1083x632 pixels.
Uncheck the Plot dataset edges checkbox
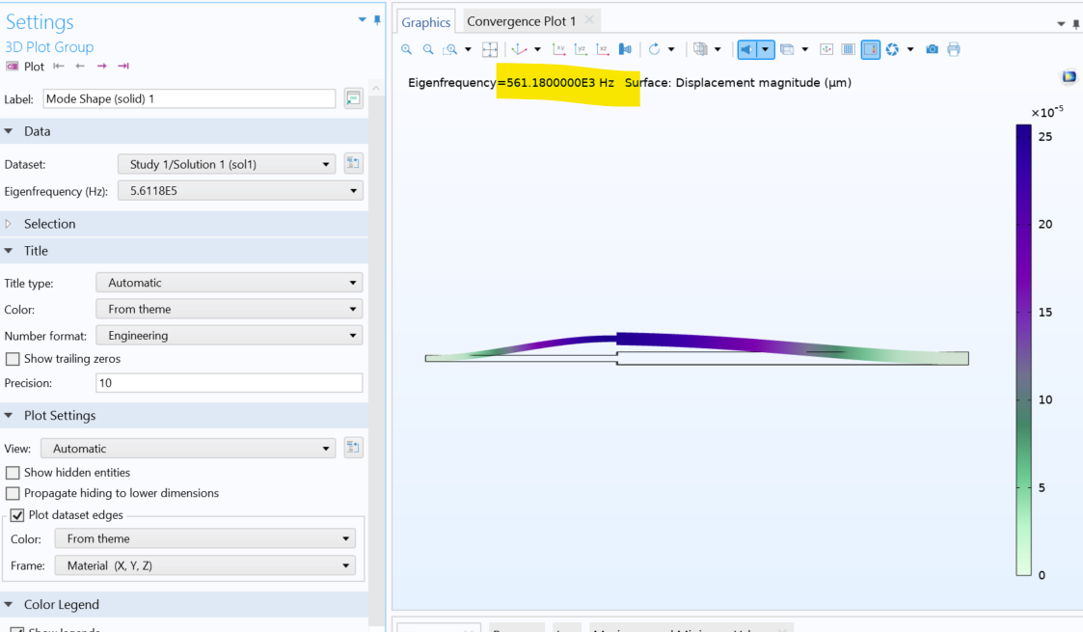(16, 515)
